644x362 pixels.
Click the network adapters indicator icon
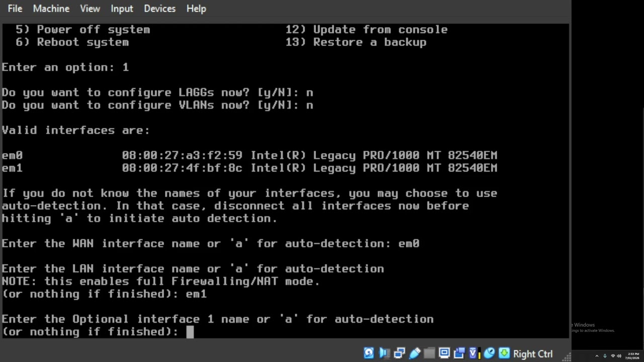tap(399, 353)
